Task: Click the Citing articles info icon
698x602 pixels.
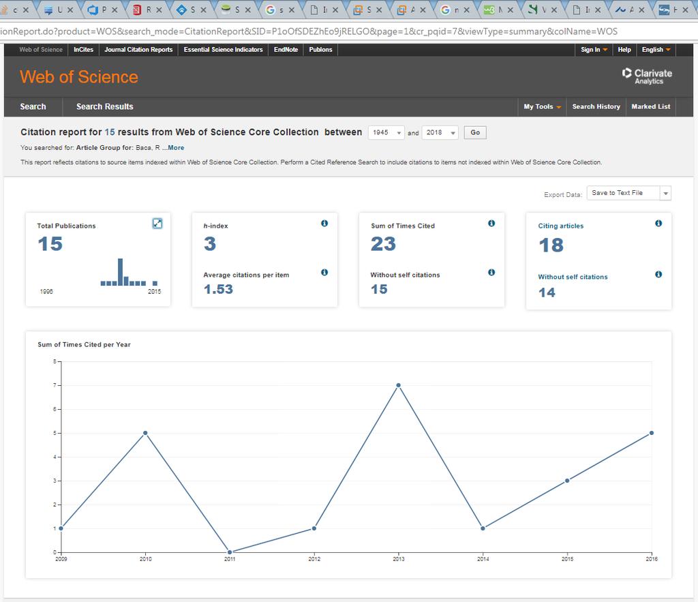Action: pos(658,223)
